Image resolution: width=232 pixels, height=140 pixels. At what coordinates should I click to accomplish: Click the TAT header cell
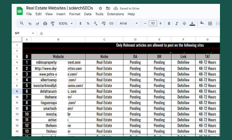click(x=207, y=57)
